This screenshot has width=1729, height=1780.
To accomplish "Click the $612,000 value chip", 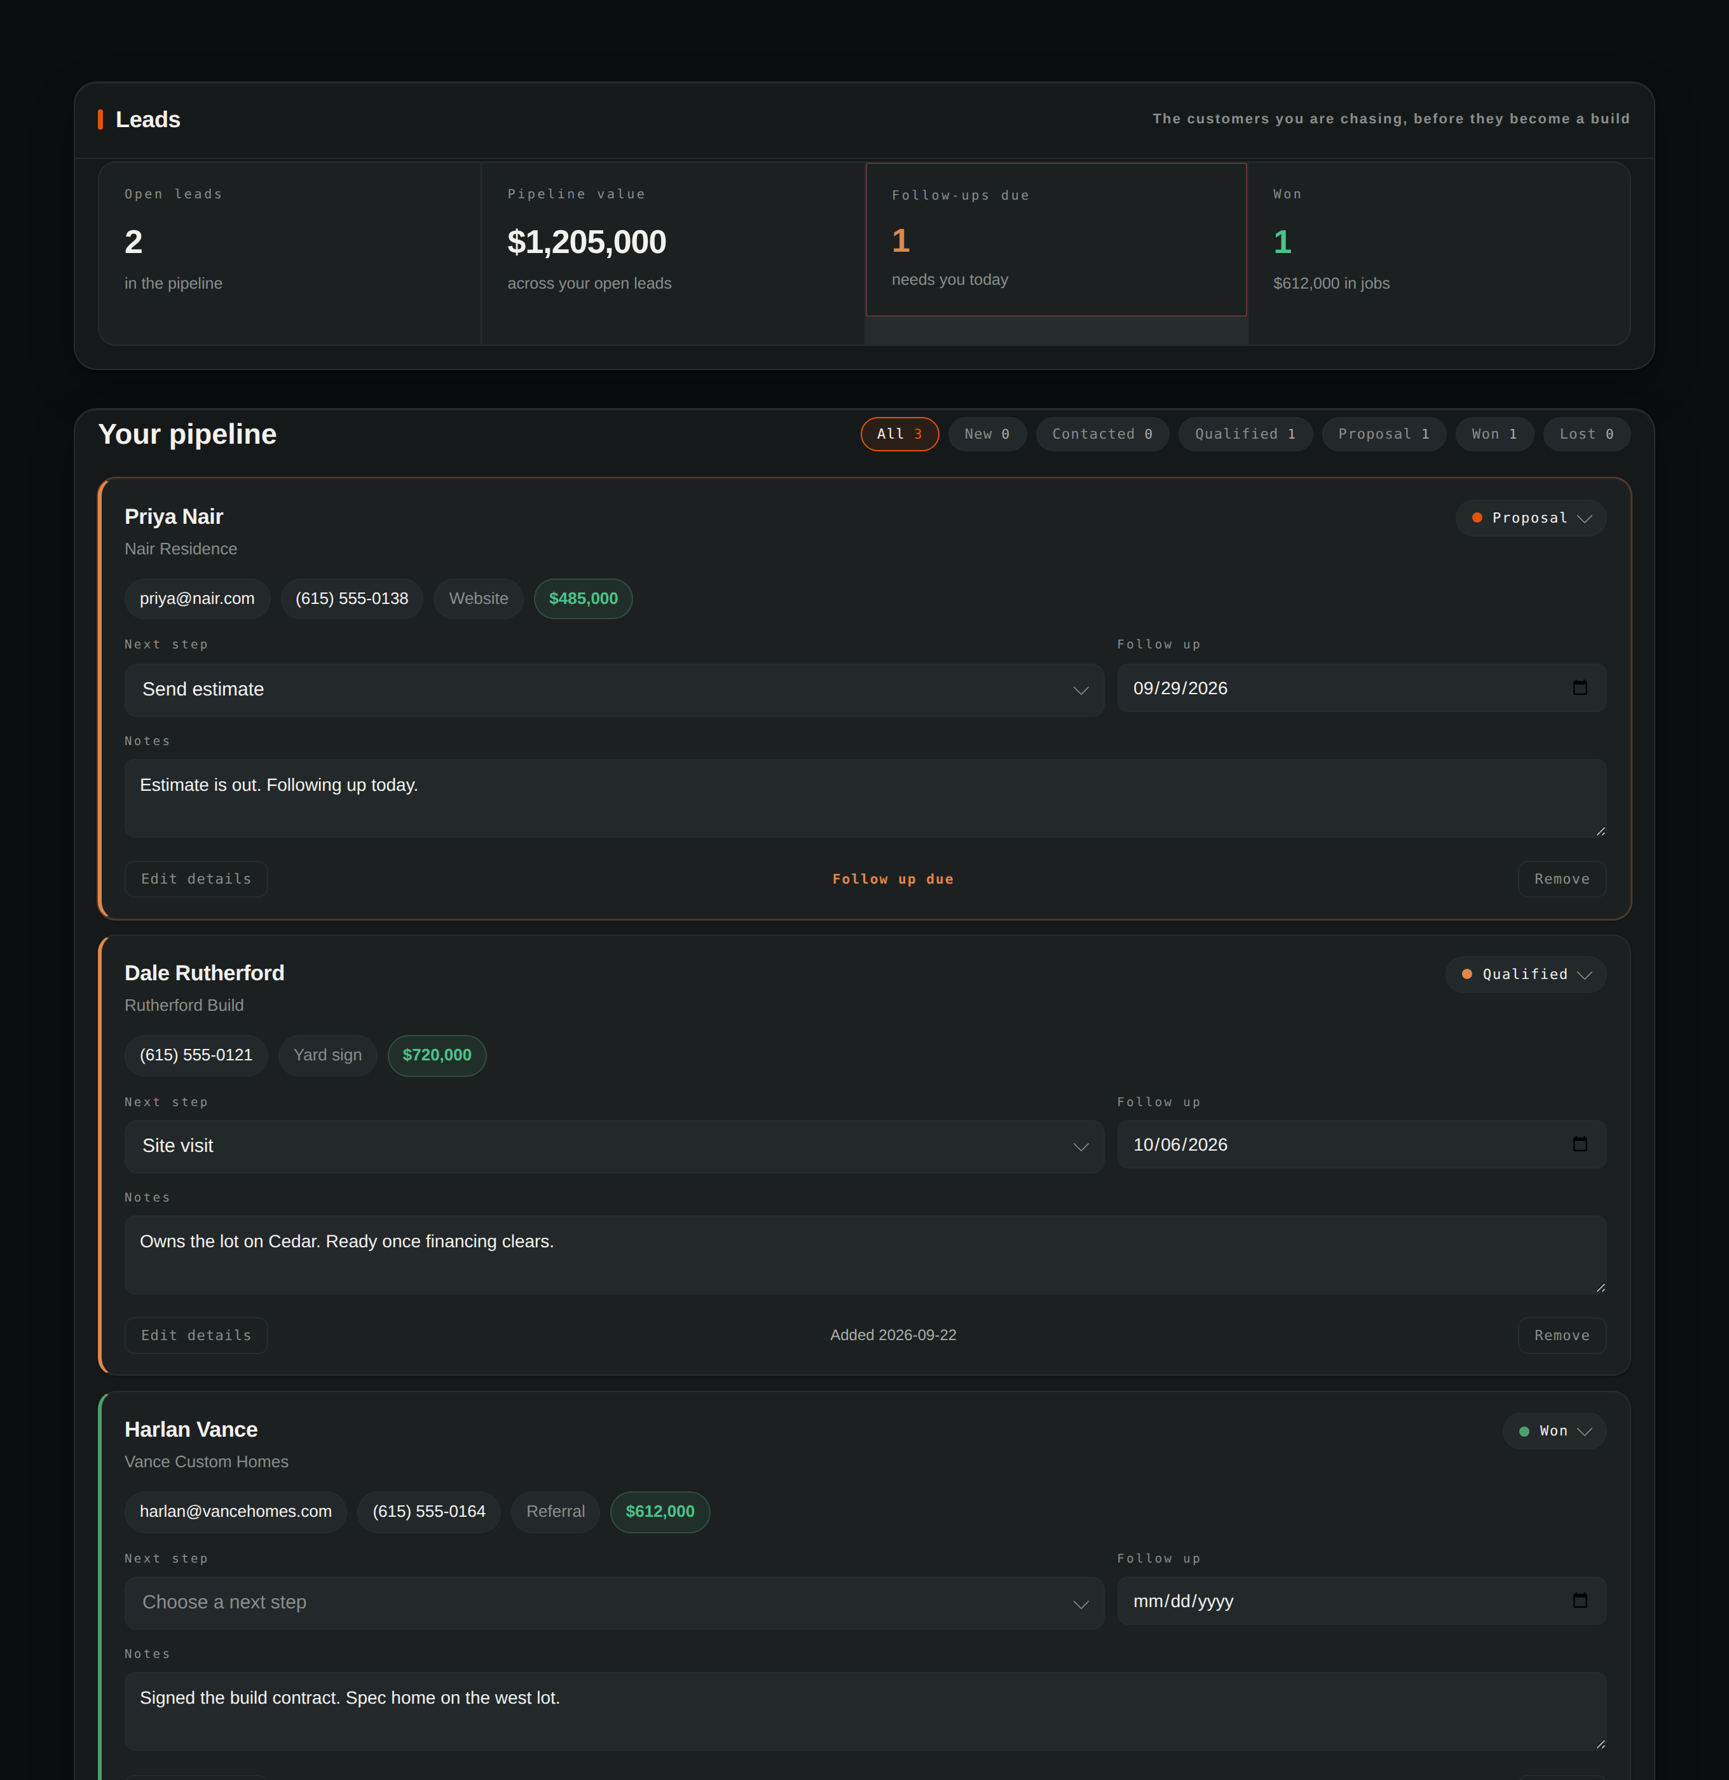I will [x=660, y=1511].
